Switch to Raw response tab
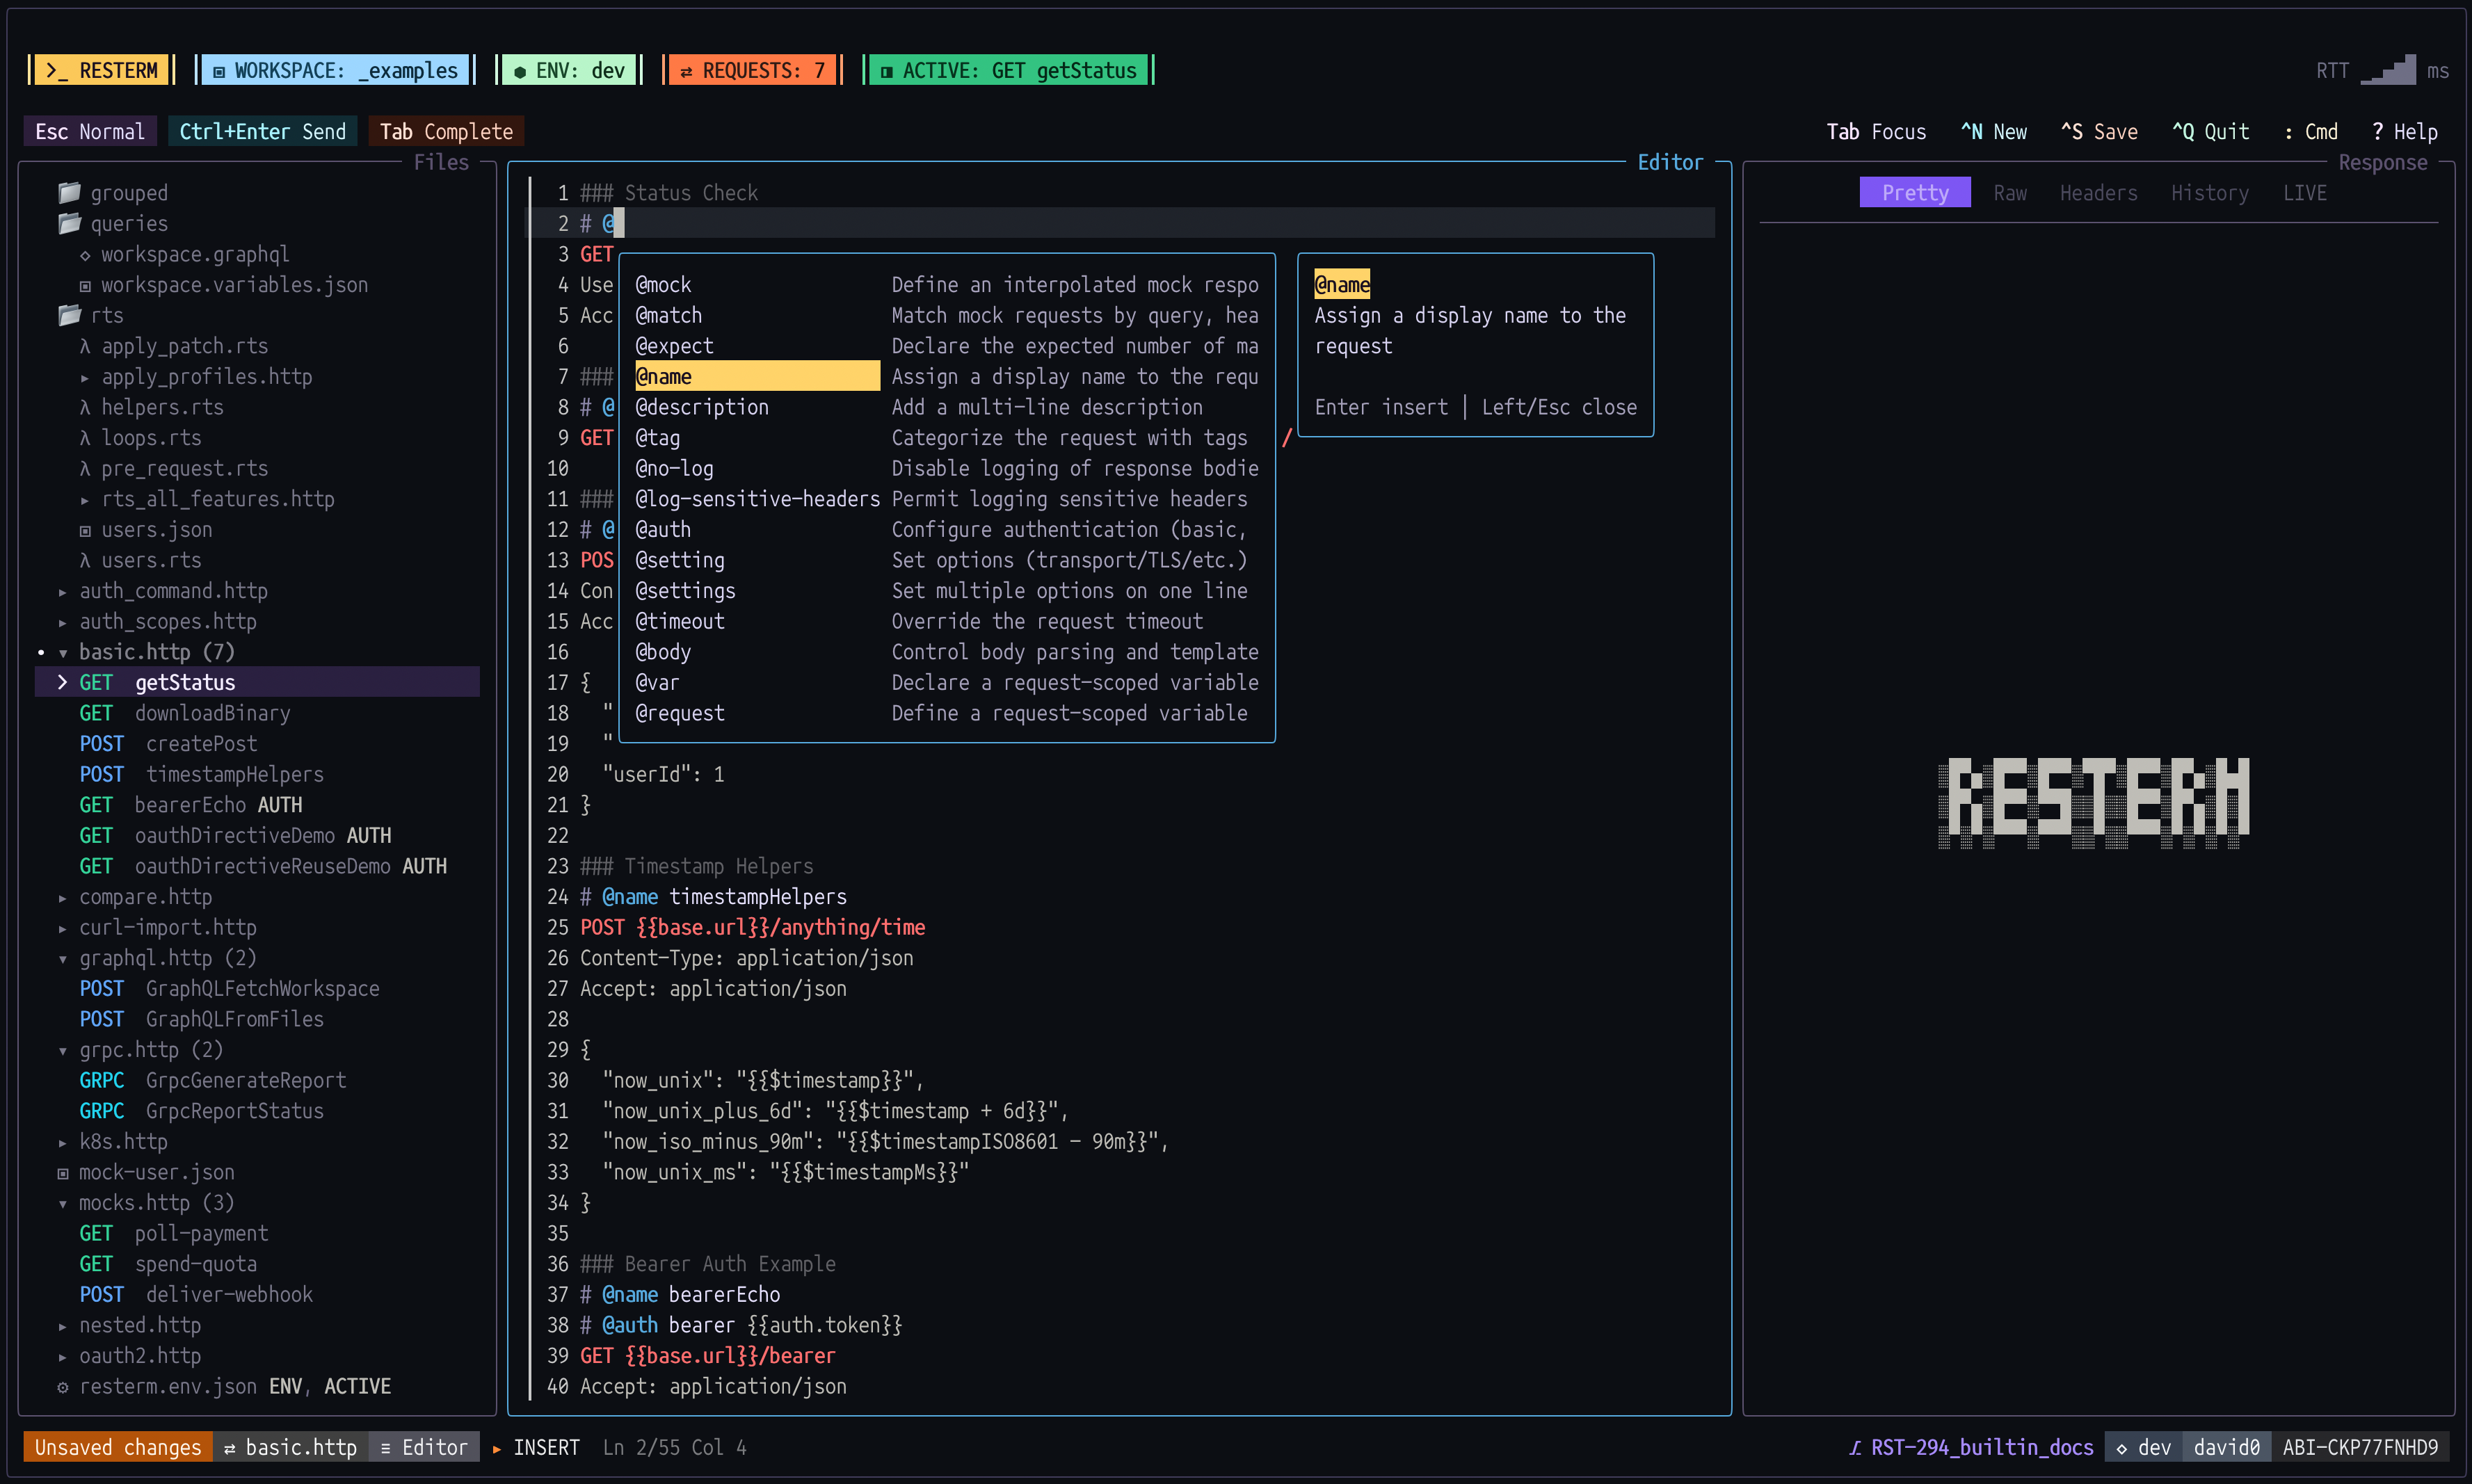The width and height of the screenshot is (2472, 1484). (x=2010, y=192)
